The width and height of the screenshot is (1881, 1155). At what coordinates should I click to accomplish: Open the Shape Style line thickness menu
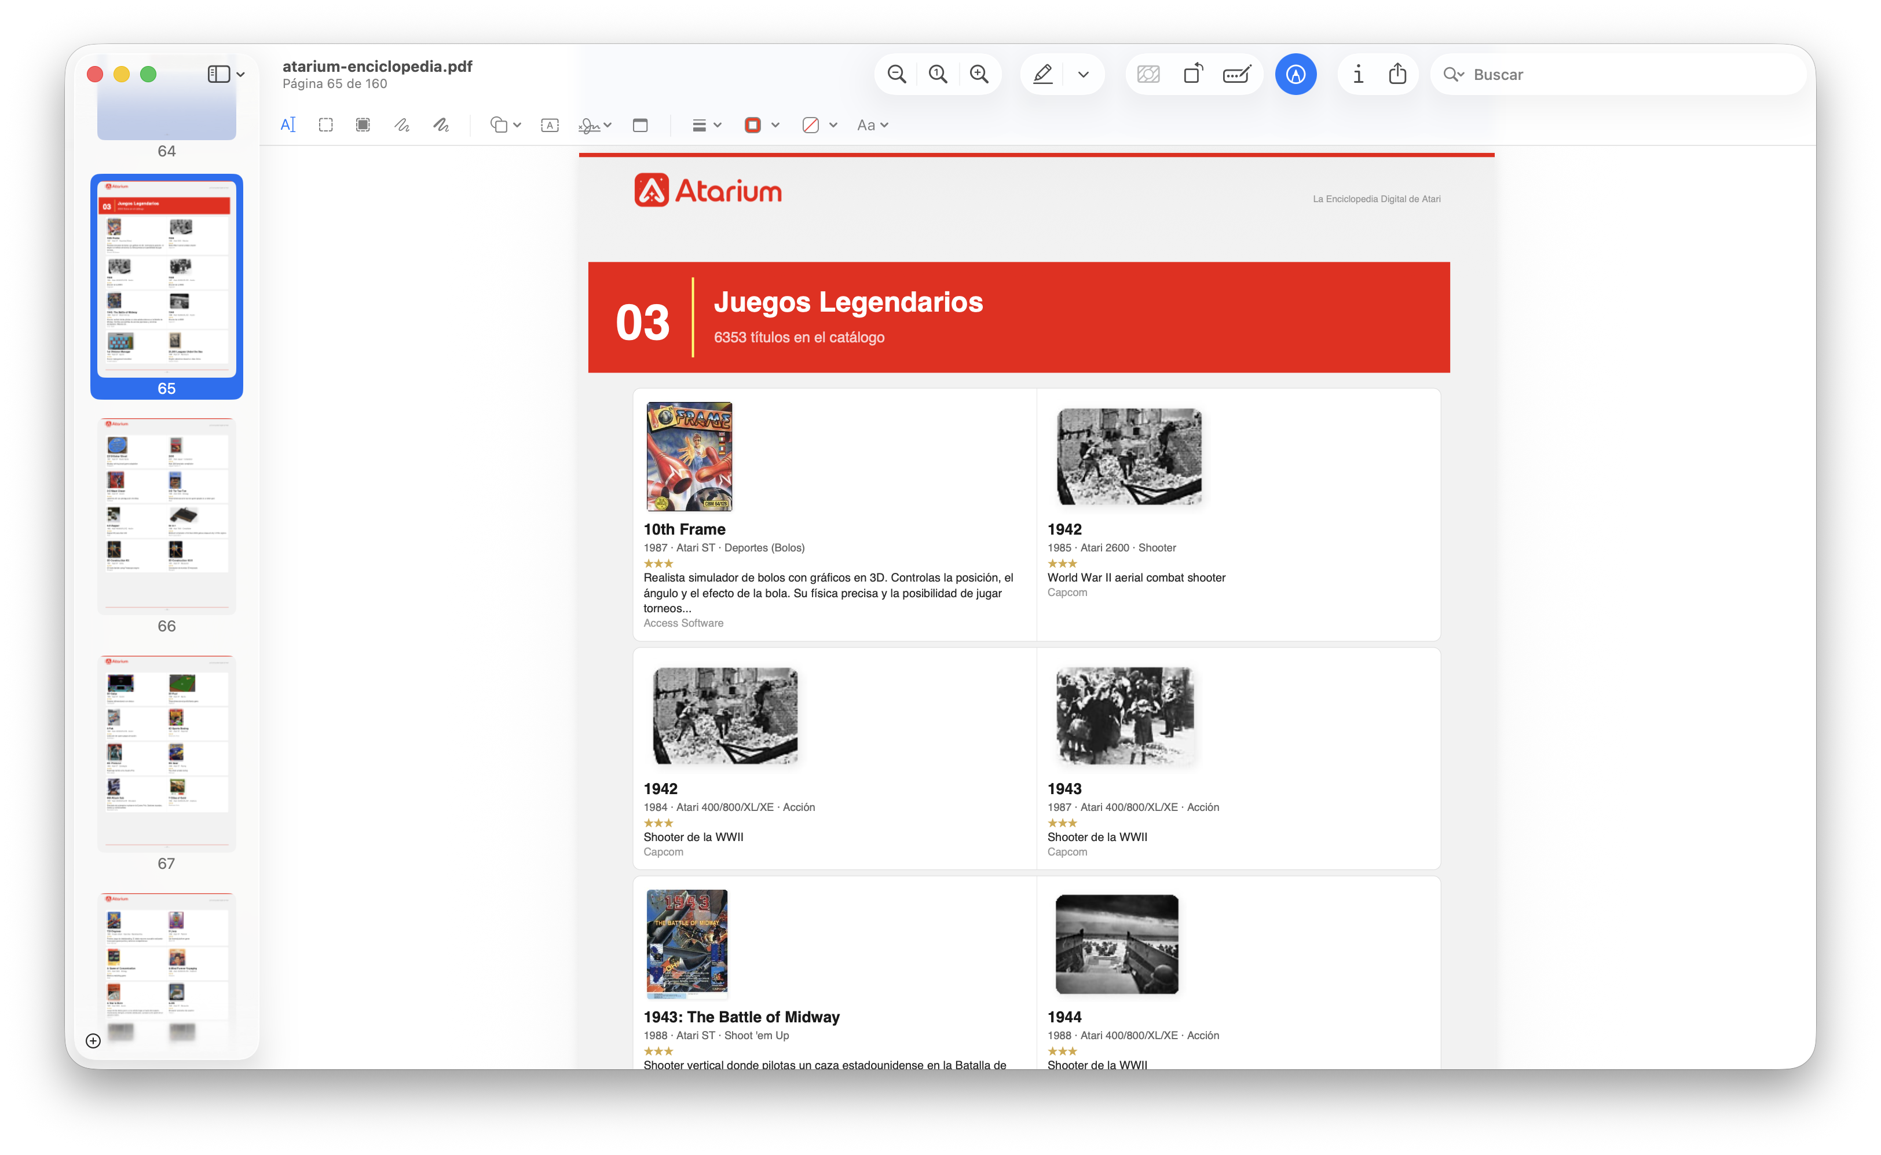707,125
